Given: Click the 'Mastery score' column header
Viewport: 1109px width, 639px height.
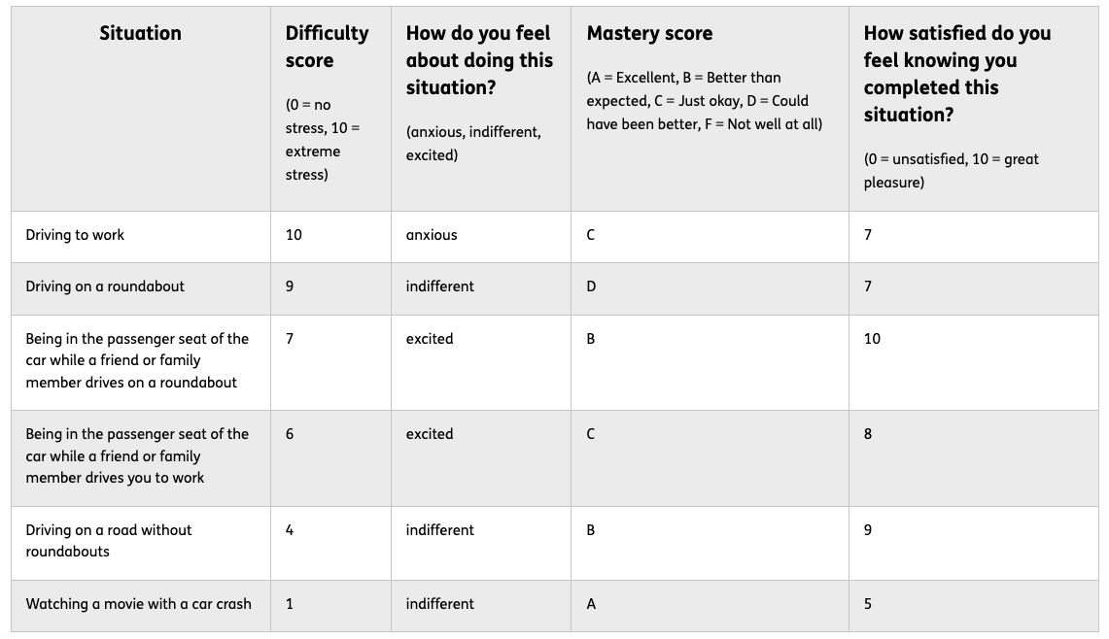Looking at the screenshot, I should [710, 109].
